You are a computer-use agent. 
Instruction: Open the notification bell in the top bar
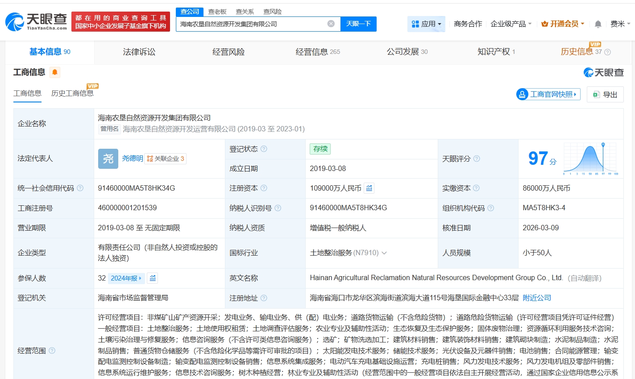(598, 24)
